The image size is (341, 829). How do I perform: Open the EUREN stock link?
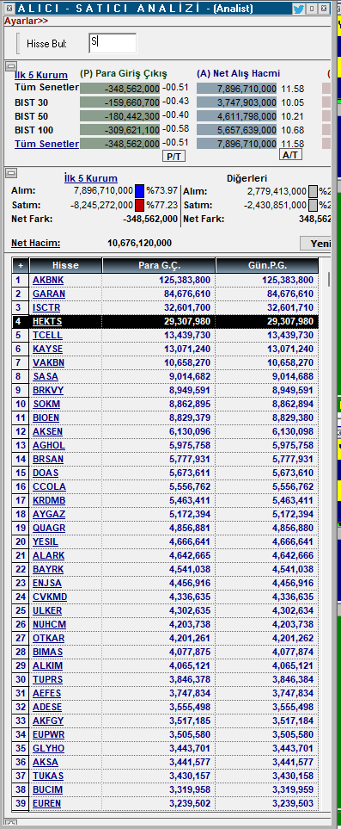tap(46, 803)
